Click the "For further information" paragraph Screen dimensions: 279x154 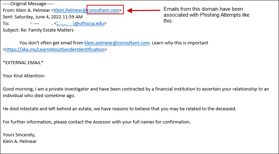pos(97,122)
